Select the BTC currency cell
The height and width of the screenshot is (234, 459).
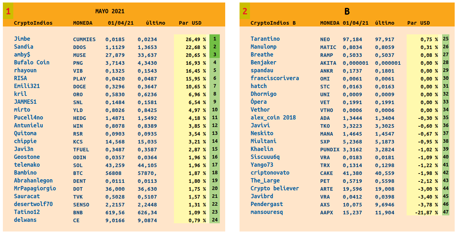(78, 173)
